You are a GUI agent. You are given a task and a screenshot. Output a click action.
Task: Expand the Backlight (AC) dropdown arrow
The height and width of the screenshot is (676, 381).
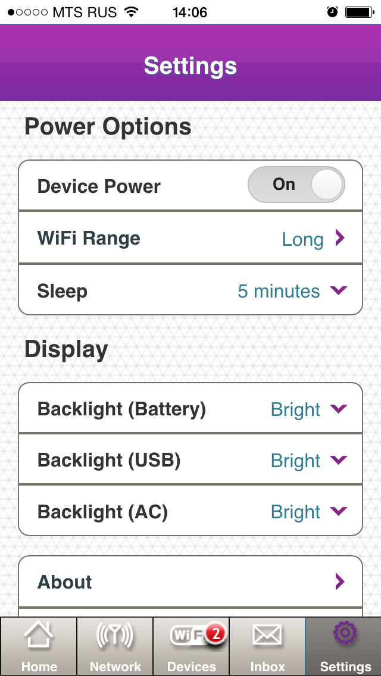point(338,511)
